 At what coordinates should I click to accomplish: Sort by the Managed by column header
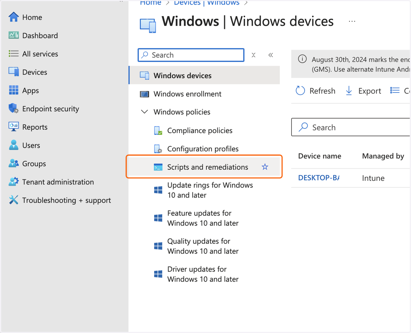[383, 156]
